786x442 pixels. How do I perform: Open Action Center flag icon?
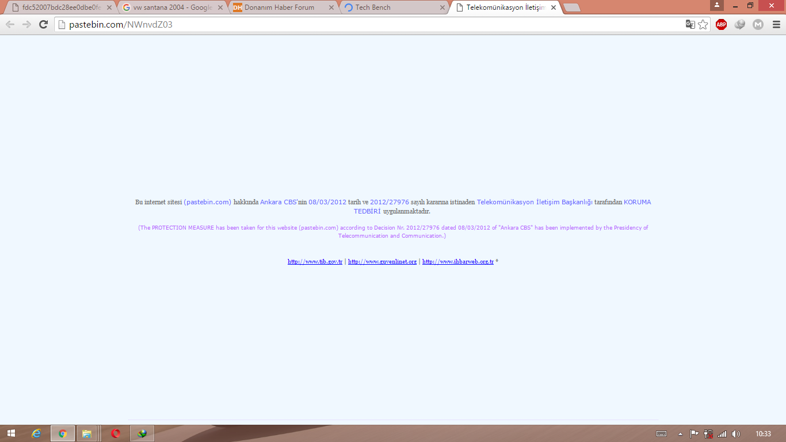tap(695, 433)
